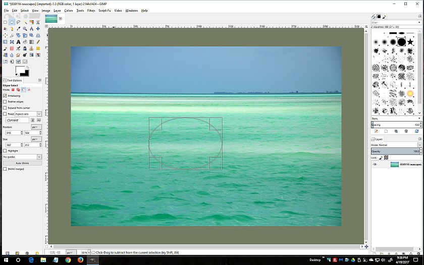This screenshot has height=265, width=424.
Task: Delete the brush using the trash icon
Action: coord(406,131)
